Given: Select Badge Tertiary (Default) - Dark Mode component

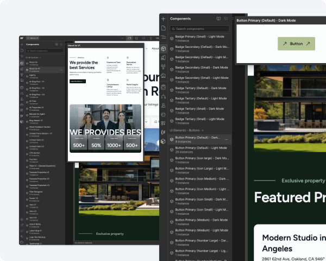Looking at the screenshot, I should (x=200, y=90).
